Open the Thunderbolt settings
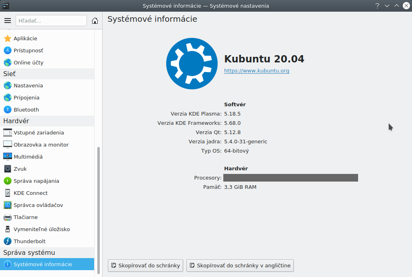Image resolution: width=412 pixels, height=277 pixels. coord(47,241)
